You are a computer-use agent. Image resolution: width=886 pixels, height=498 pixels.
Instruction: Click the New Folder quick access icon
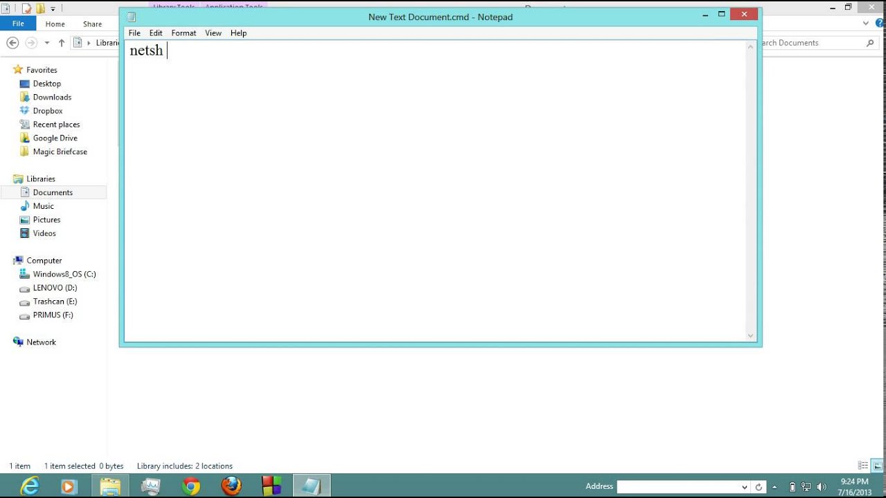point(40,8)
